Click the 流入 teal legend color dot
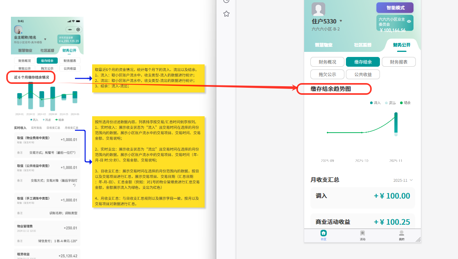458x259 pixels. tap(371, 103)
